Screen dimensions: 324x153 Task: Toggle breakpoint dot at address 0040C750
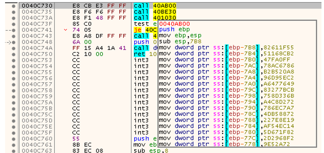(13, 54)
